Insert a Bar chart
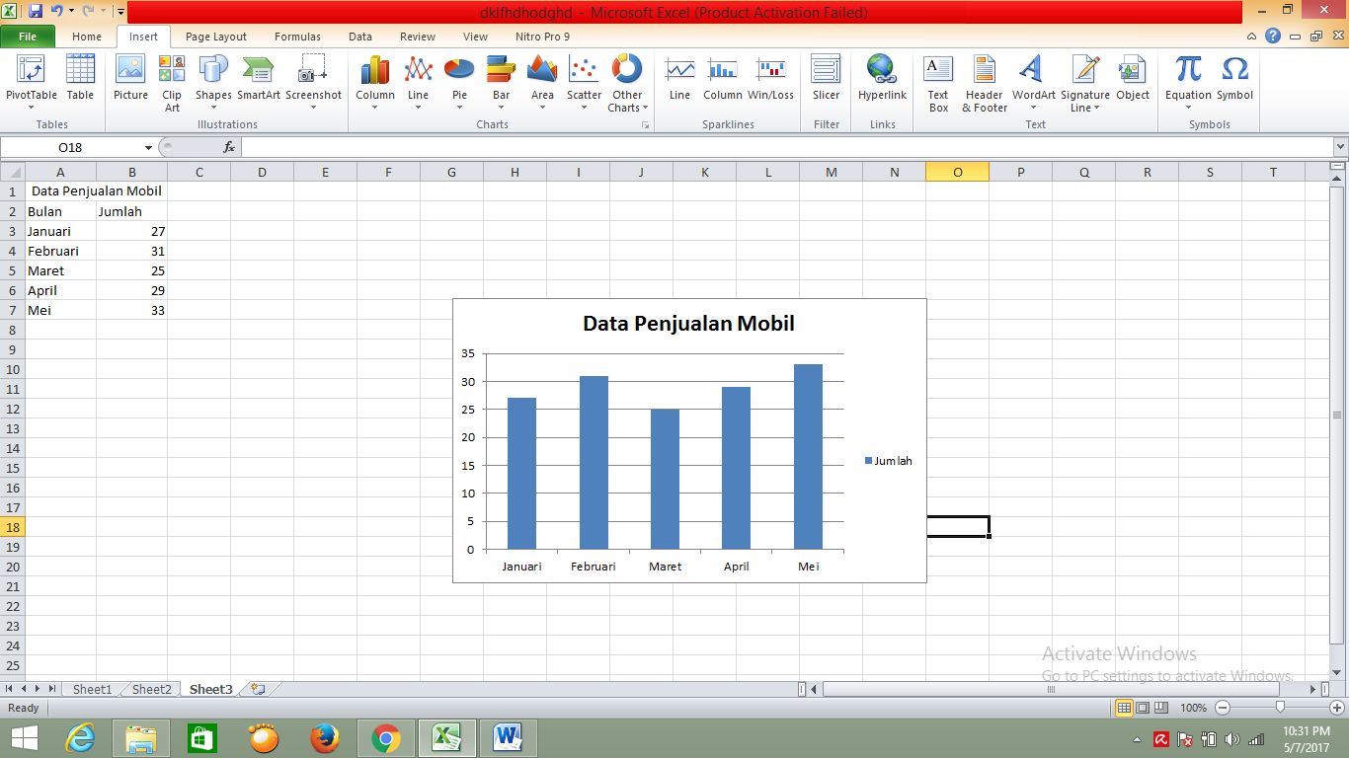 [x=501, y=84]
